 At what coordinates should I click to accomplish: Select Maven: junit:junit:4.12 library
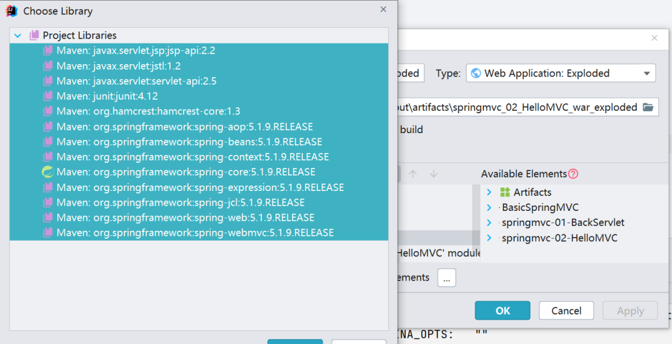click(199, 96)
